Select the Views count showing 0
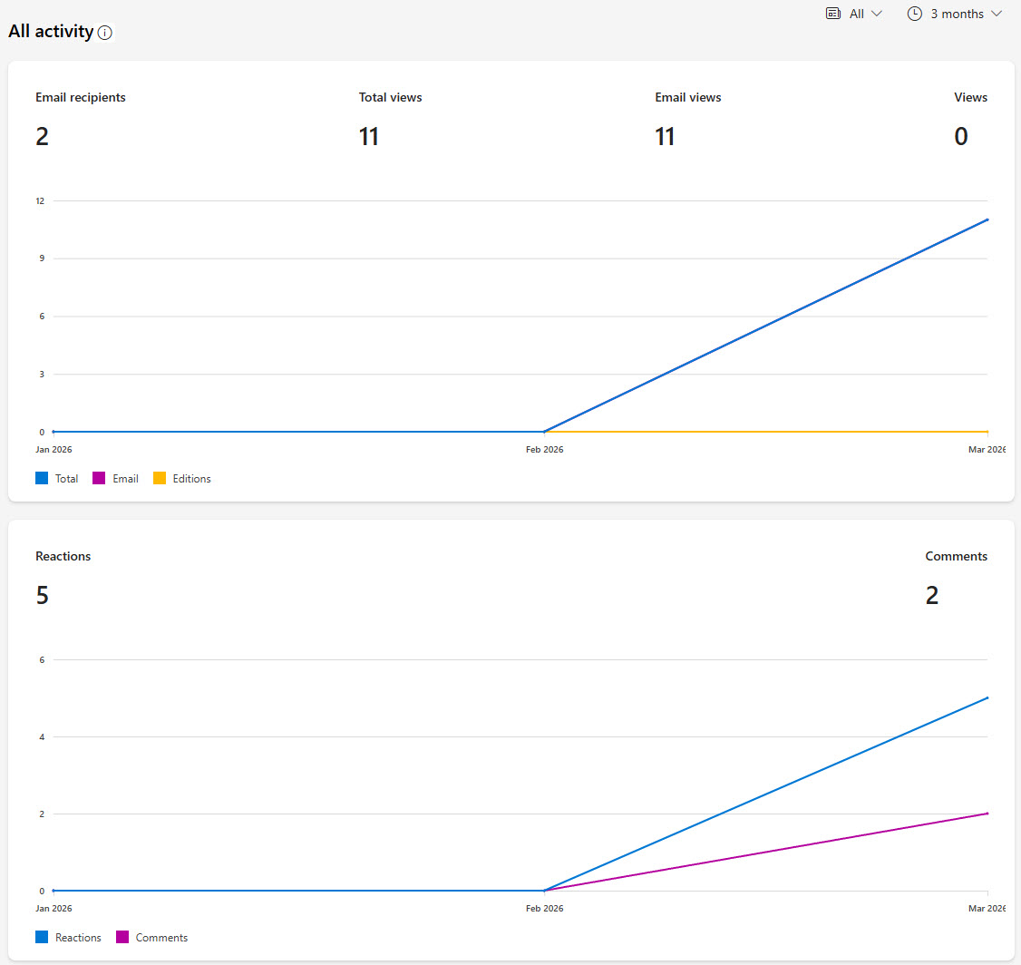This screenshot has width=1021, height=965. click(x=960, y=136)
